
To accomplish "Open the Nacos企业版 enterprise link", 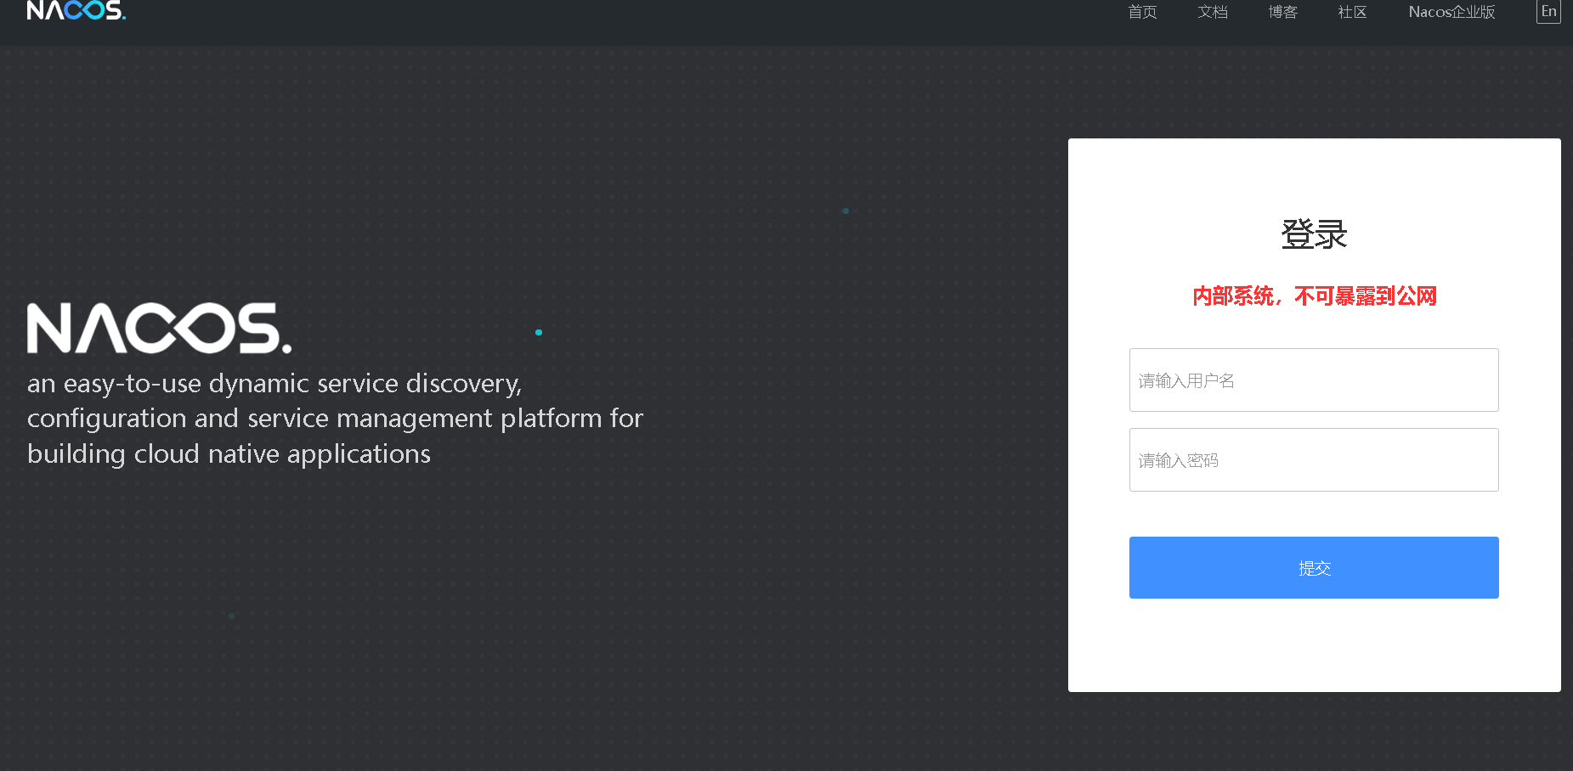I will coord(1451,12).
